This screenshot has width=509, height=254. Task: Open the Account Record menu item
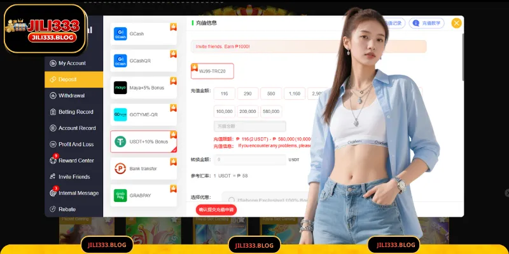[x=74, y=128]
